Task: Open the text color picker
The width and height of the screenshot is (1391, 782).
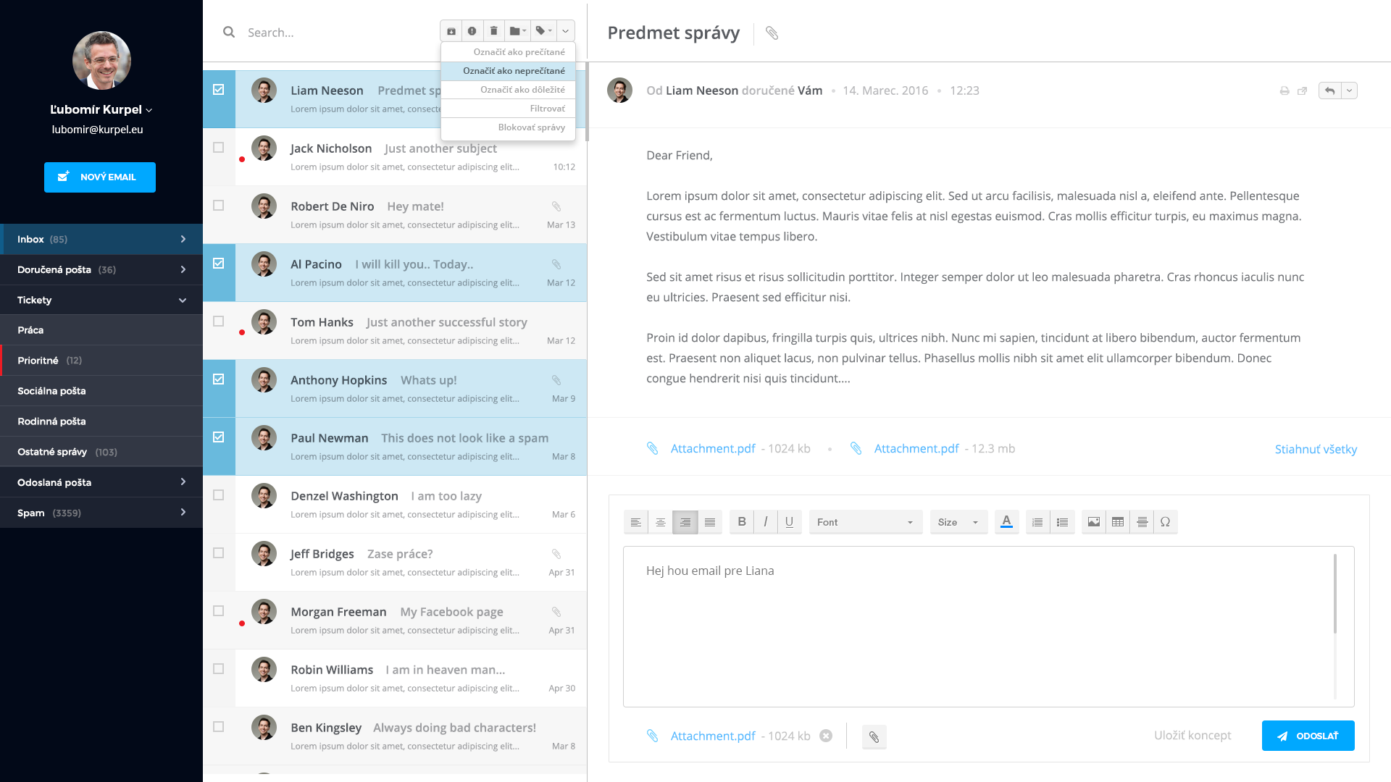Action: pos(1006,522)
